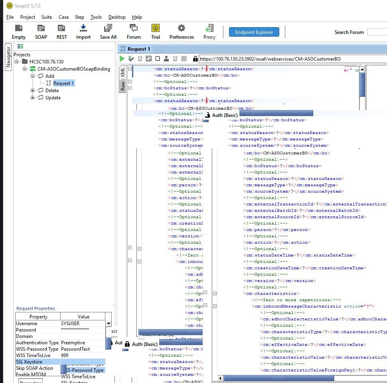Expand the Delete operation node
The width and height of the screenshot is (387, 383).
(33, 91)
